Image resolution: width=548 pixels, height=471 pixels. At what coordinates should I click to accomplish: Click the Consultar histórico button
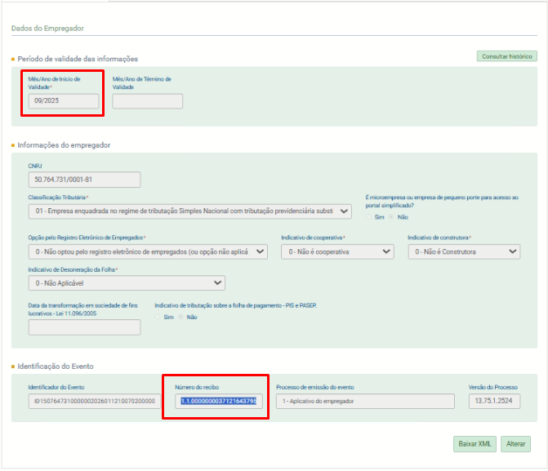(506, 56)
